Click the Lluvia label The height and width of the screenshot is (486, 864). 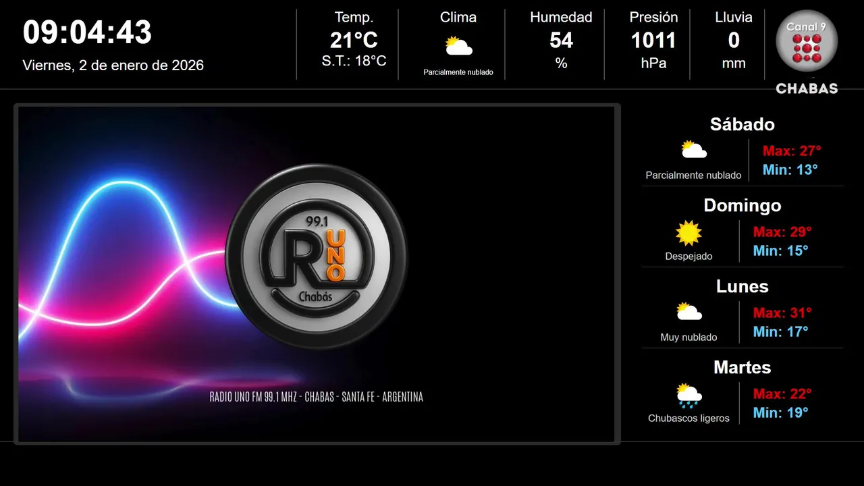pyautogui.click(x=734, y=18)
